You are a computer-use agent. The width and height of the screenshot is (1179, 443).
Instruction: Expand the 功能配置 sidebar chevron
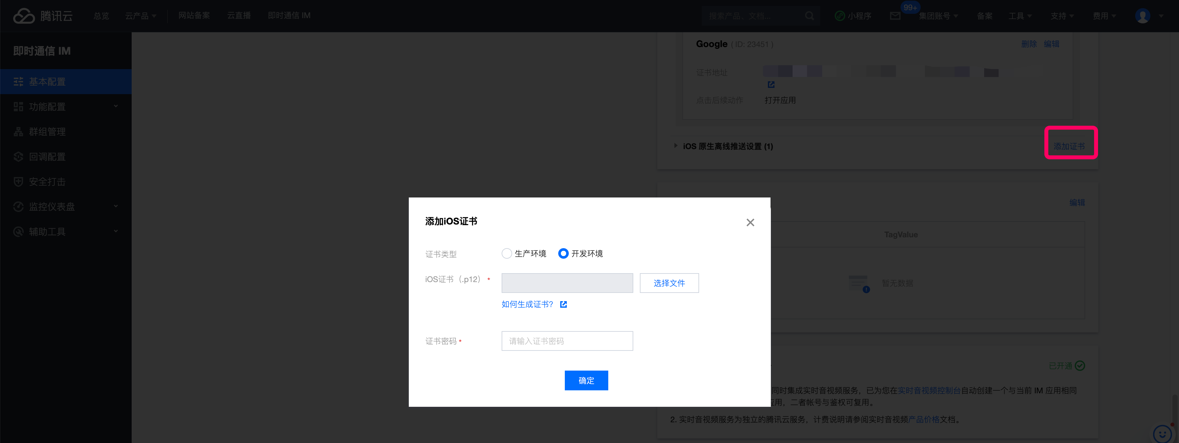pos(116,106)
